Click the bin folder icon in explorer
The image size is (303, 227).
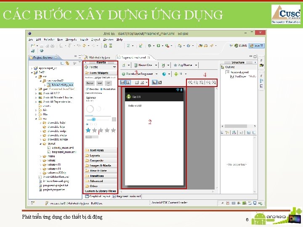40,110
